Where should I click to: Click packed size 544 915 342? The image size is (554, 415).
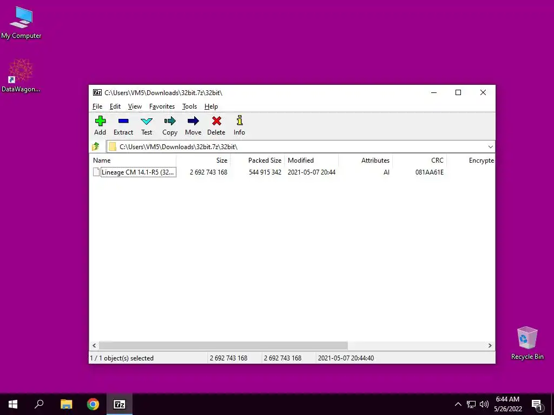265,172
